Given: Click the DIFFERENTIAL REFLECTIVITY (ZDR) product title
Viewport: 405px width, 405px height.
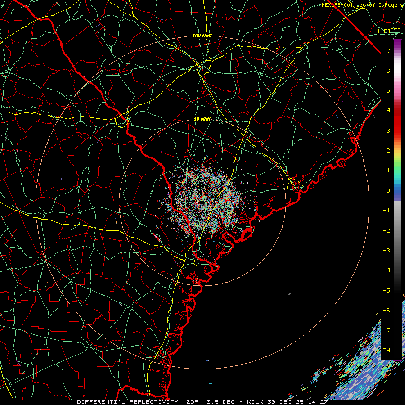Looking at the screenshot, I should (140, 402).
